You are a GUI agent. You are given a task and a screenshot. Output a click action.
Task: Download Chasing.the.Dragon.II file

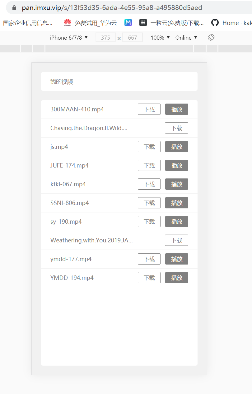(176, 128)
